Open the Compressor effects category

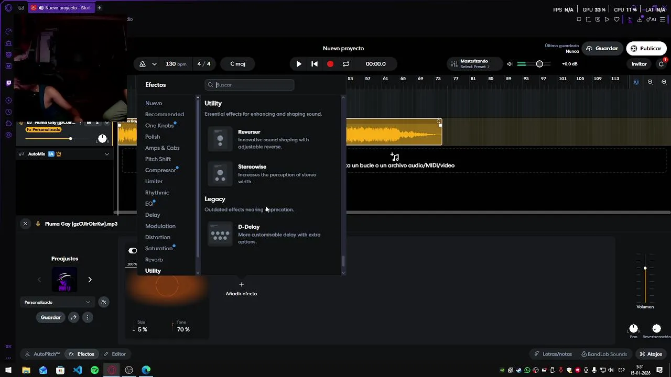(x=160, y=170)
